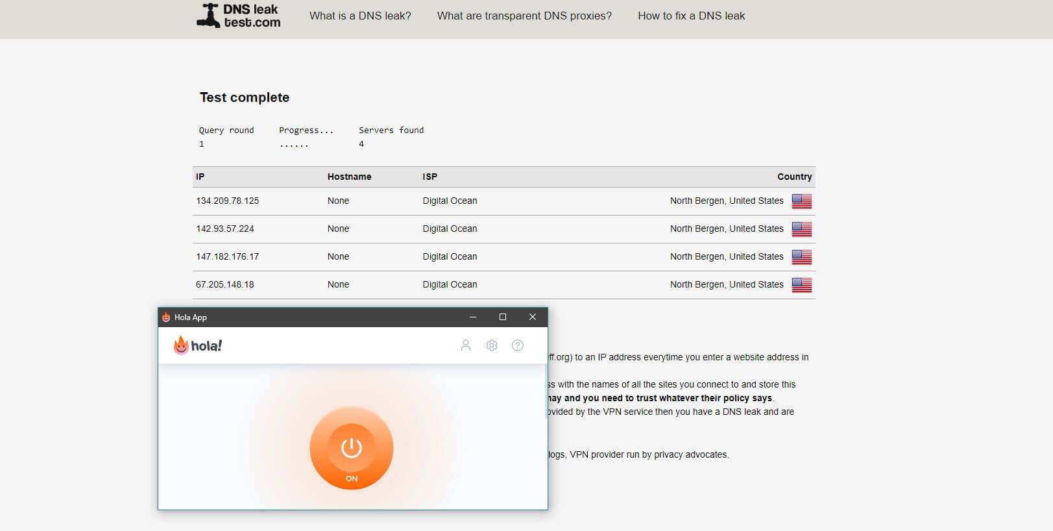Viewport: 1053px width, 531px height.
Task: Select IP address 134.209.78.125
Action: (x=228, y=201)
